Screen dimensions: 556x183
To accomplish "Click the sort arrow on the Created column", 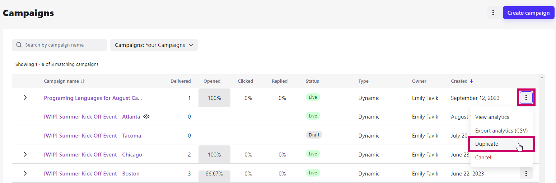I will coord(471,81).
